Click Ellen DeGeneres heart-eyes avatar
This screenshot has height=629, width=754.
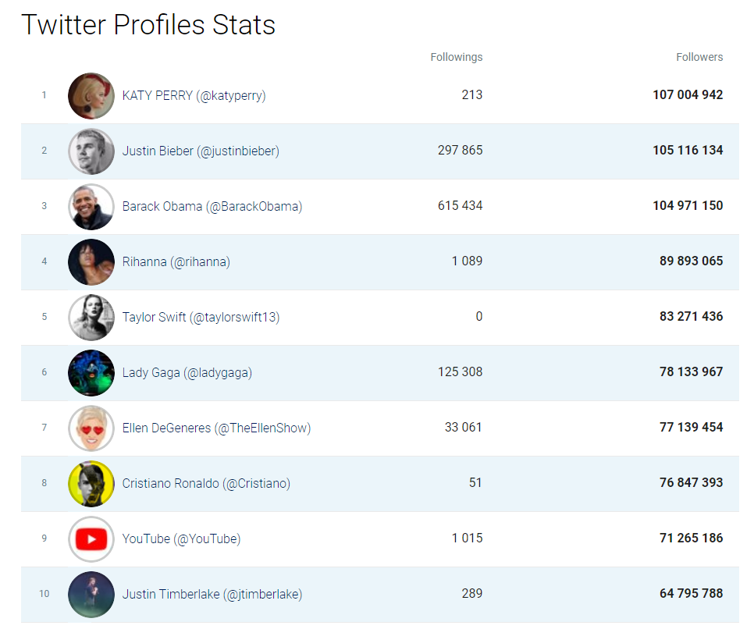coord(91,428)
